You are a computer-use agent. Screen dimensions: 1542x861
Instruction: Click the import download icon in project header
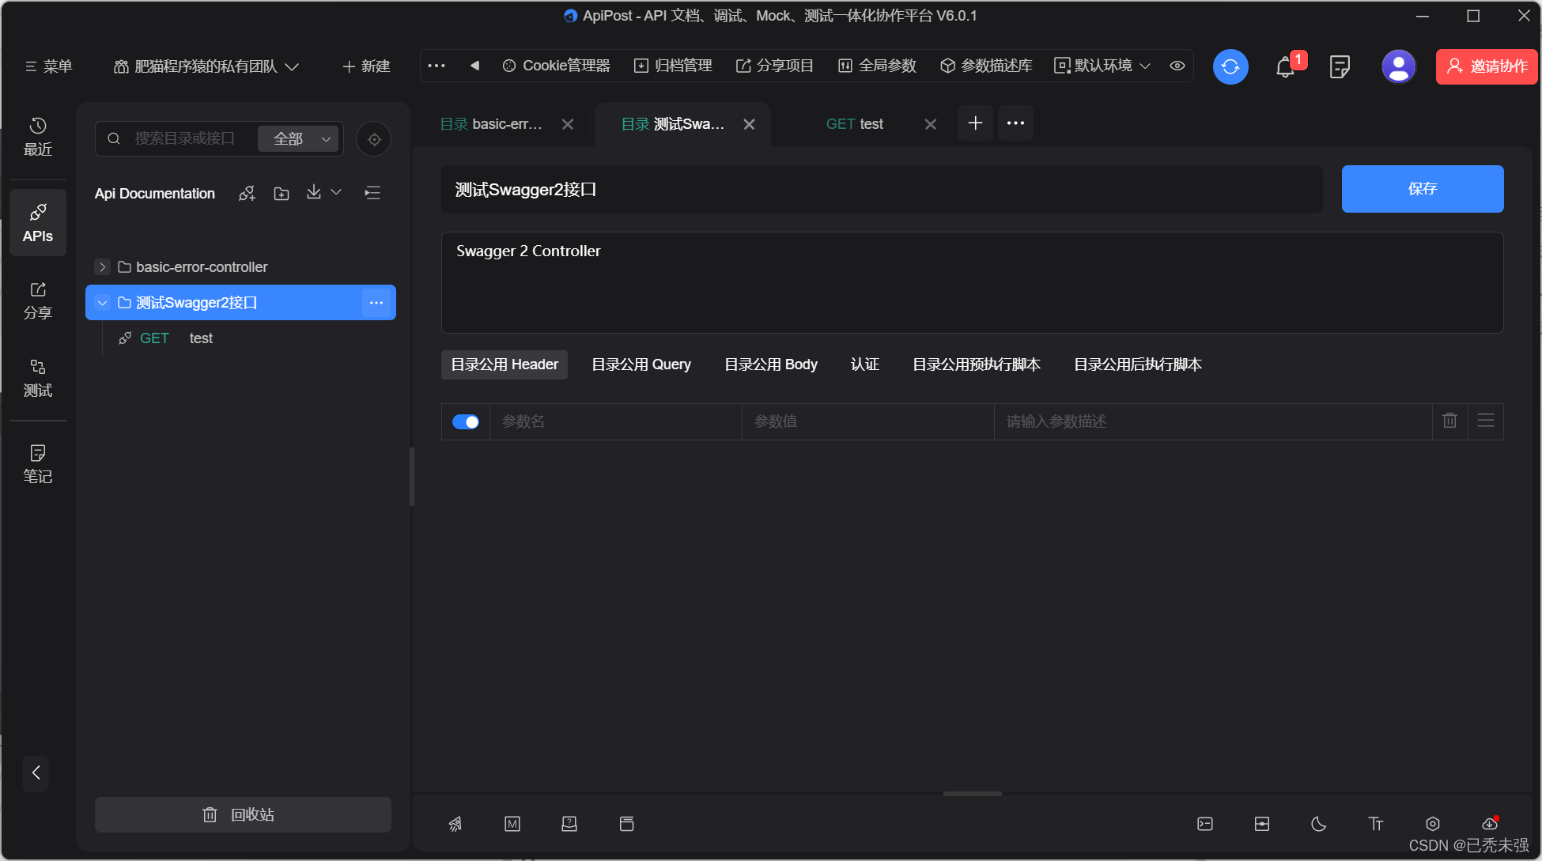314,192
